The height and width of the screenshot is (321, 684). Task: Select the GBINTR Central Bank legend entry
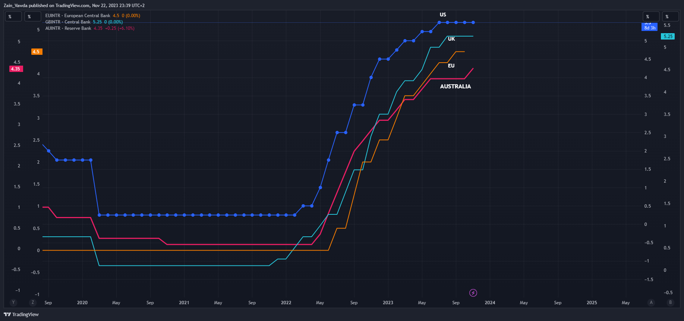pyautogui.click(x=68, y=22)
